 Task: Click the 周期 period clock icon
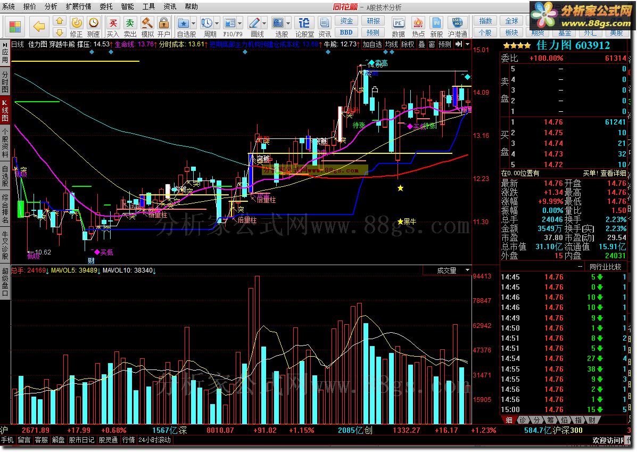[207, 23]
